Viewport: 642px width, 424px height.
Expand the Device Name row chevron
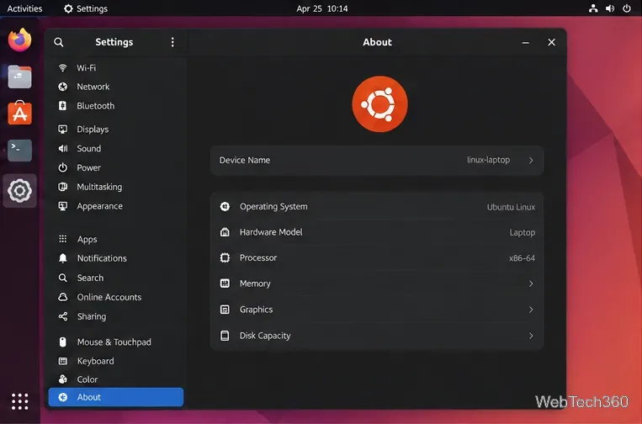pos(531,161)
